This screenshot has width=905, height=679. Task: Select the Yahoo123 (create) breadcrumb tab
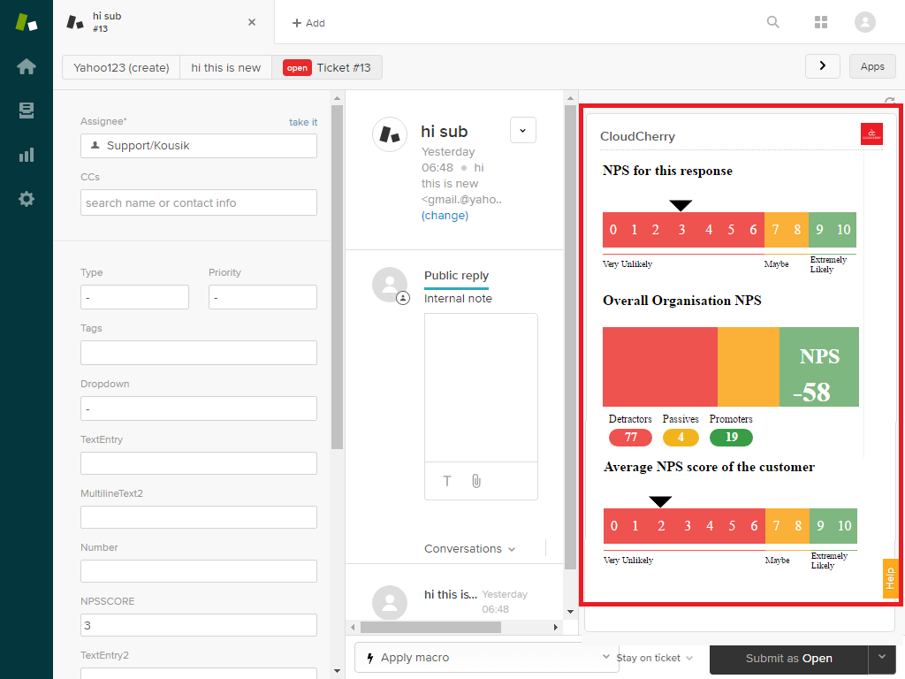point(121,67)
